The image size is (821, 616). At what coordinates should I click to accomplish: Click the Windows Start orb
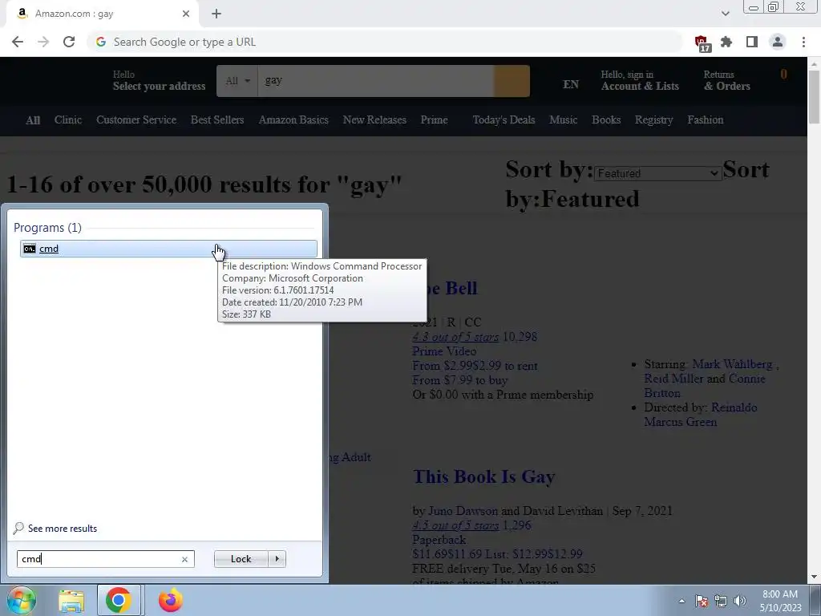[x=21, y=600]
